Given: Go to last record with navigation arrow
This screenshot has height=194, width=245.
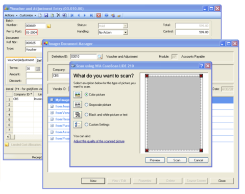Looking at the screenshot, I should coord(91,15).
